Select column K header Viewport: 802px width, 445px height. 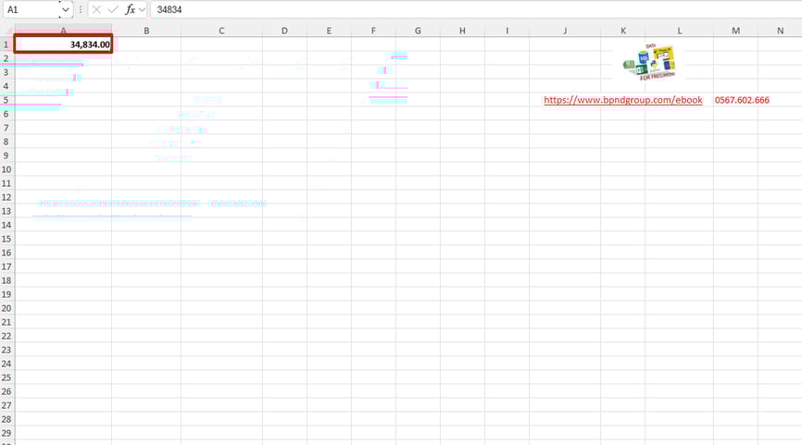pyautogui.click(x=623, y=31)
